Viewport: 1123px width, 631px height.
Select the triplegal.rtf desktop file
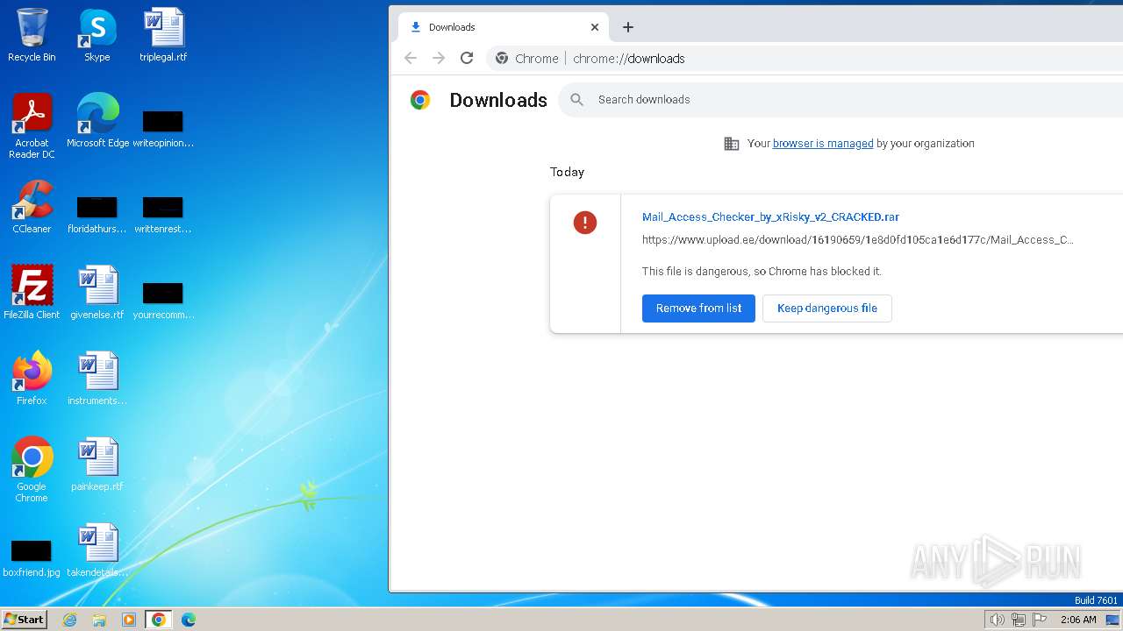[163, 35]
